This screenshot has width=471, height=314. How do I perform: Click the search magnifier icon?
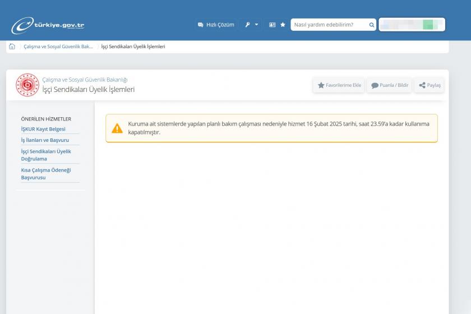372,25
